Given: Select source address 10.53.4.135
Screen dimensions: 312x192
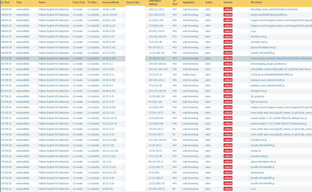Looking at the screenshot, I should point(109,107).
